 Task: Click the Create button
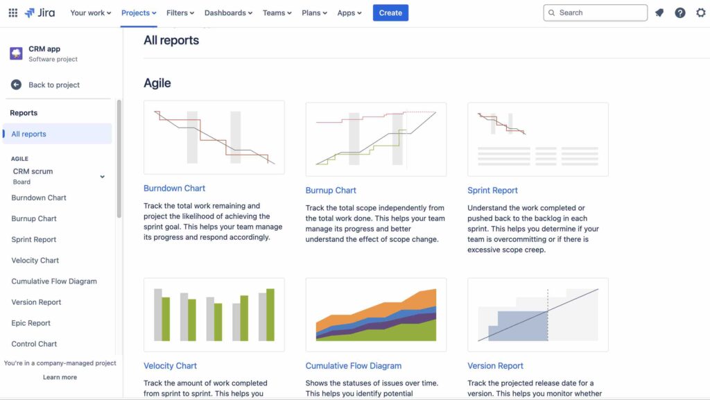[x=390, y=12]
